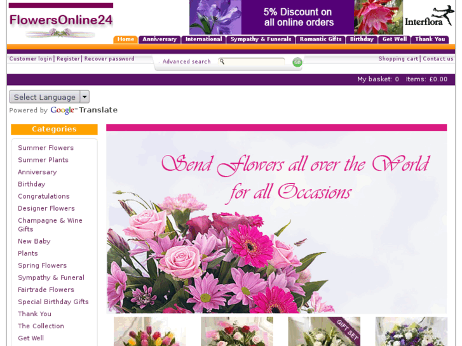Open Congratulations category

coord(44,196)
